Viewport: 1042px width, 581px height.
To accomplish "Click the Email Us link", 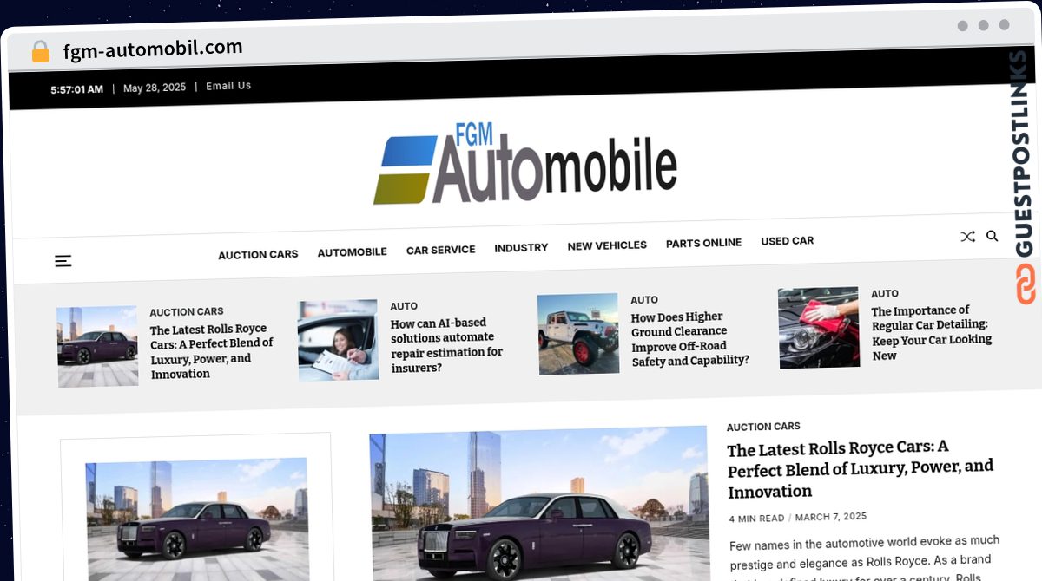I will 228,86.
